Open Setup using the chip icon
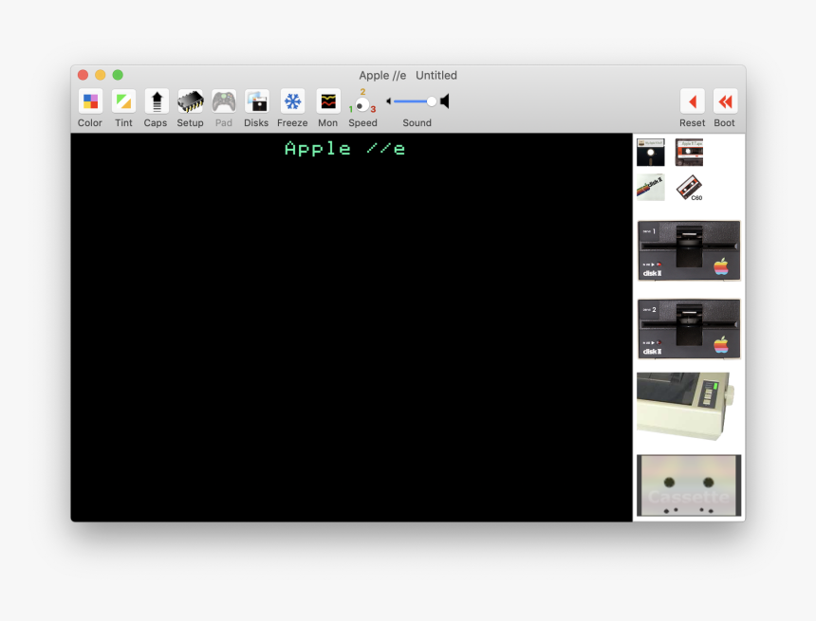The image size is (816, 621). tap(190, 100)
